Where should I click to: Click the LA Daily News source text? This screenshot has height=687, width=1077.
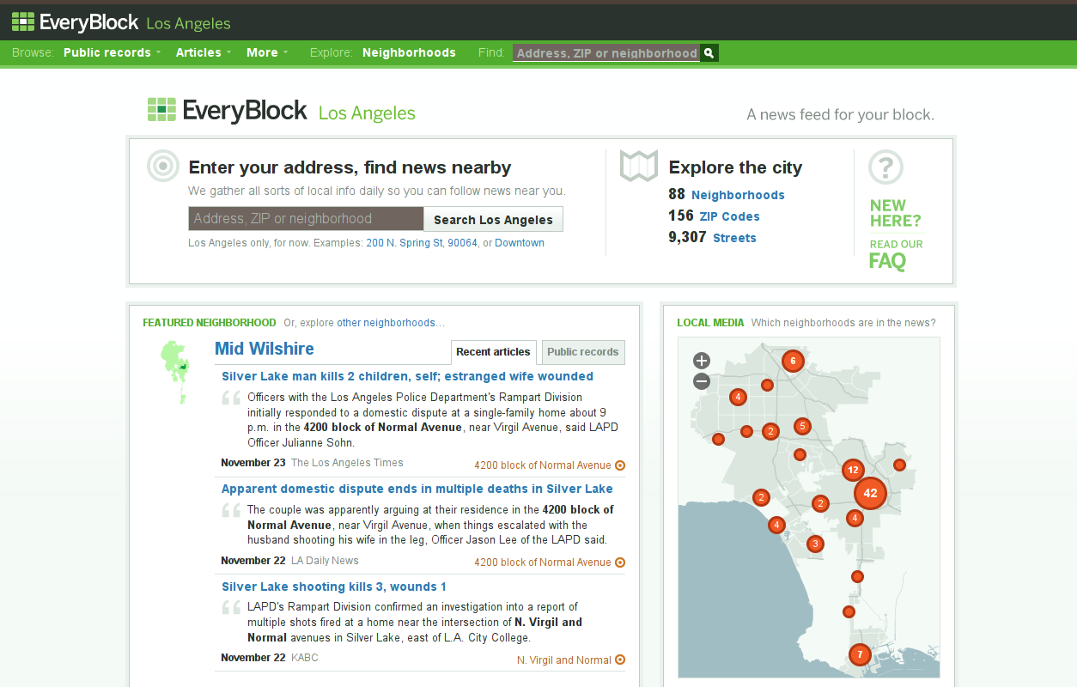tap(325, 561)
